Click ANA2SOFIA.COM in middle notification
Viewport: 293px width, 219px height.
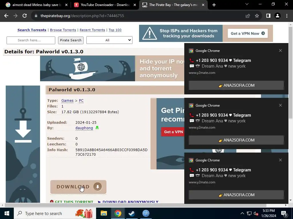point(236,140)
